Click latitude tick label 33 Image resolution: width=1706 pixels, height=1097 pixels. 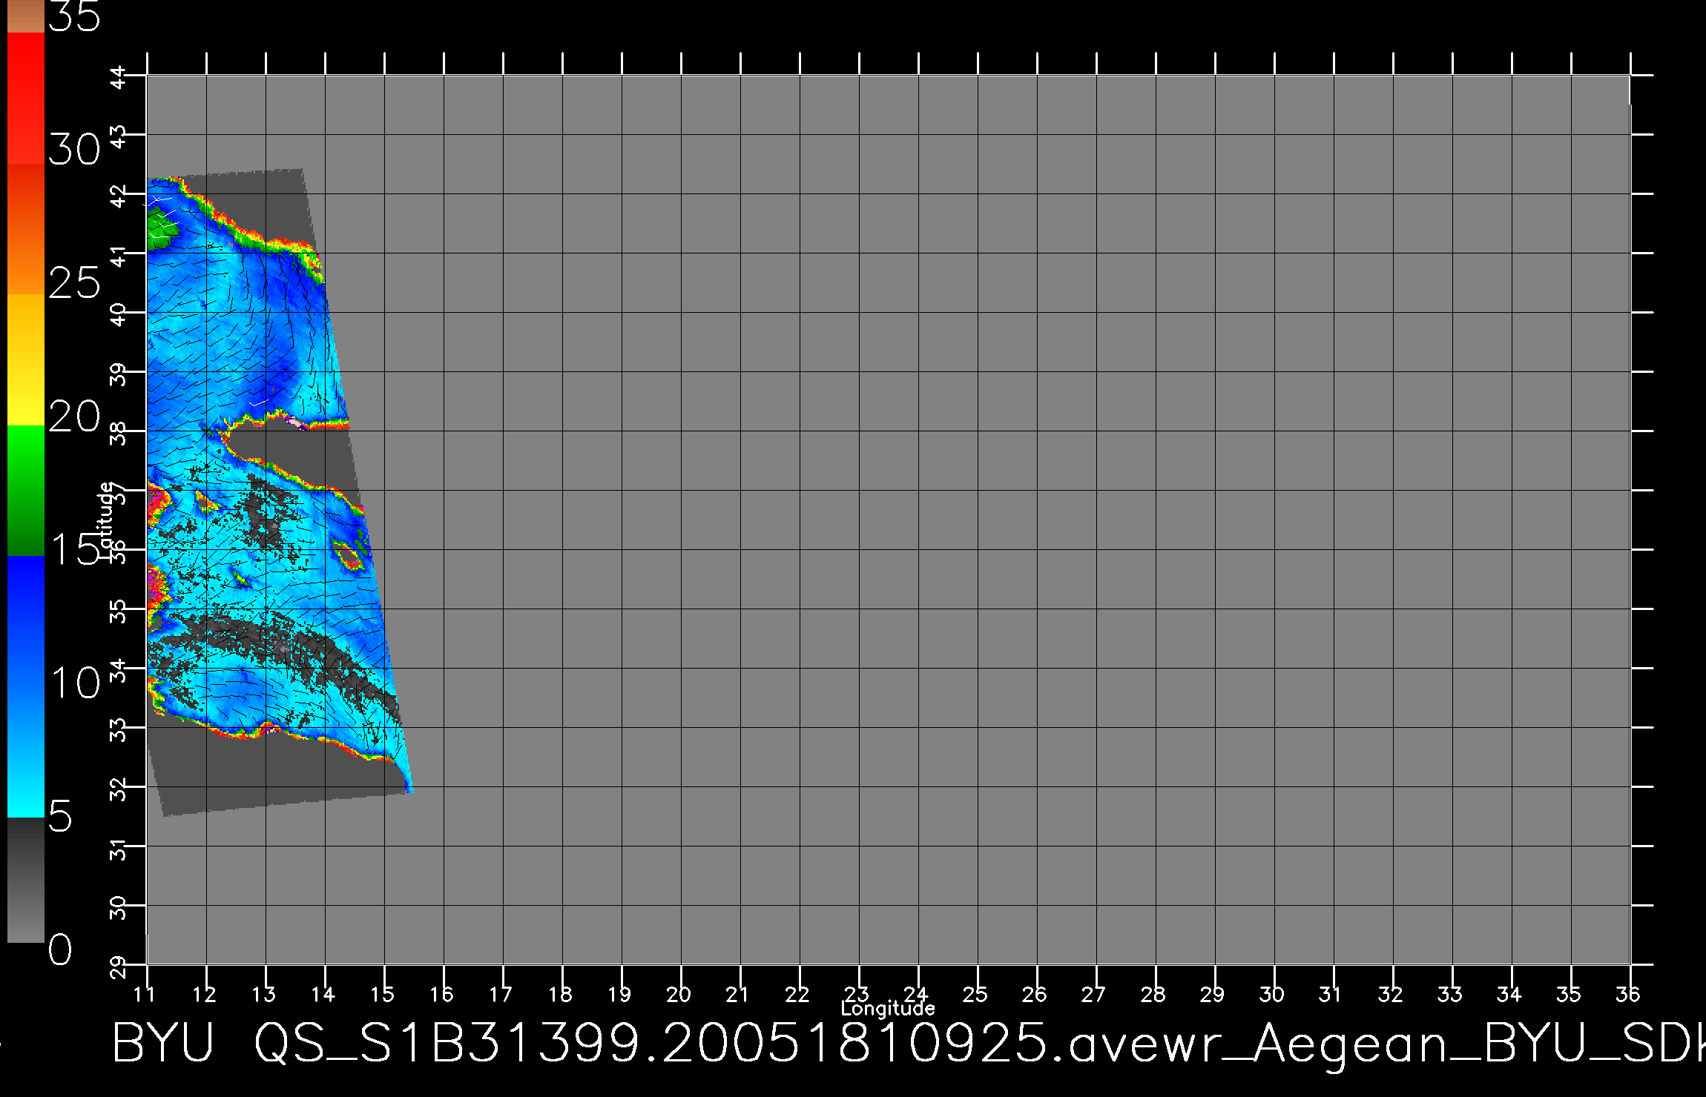pos(119,730)
